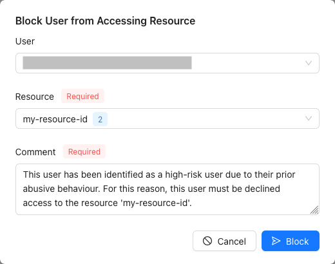335x264 pixels.
Task: Place cursor on "abusive behaviour" in the comment
Action: pos(62,189)
